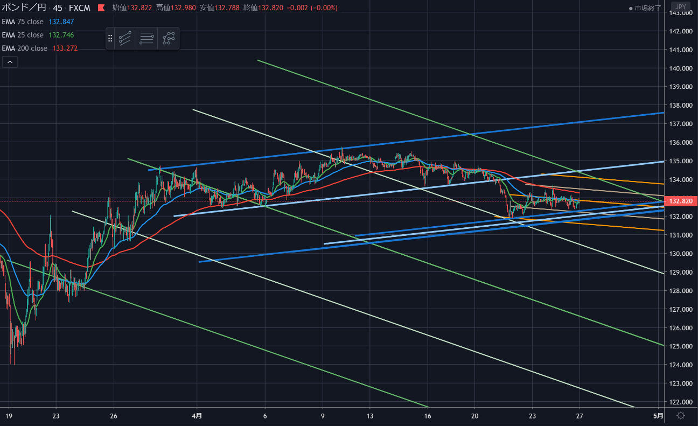Select the horizontal lines tool in floating toolbar
Screen dimensions: 698x426
[146, 38]
